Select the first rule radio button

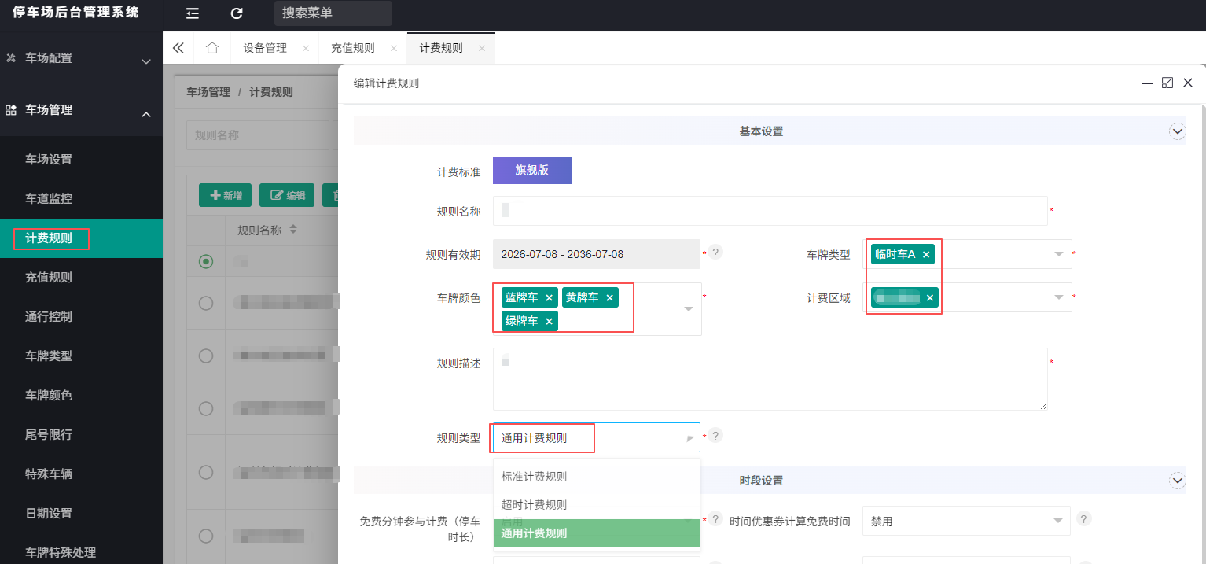(x=206, y=262)
